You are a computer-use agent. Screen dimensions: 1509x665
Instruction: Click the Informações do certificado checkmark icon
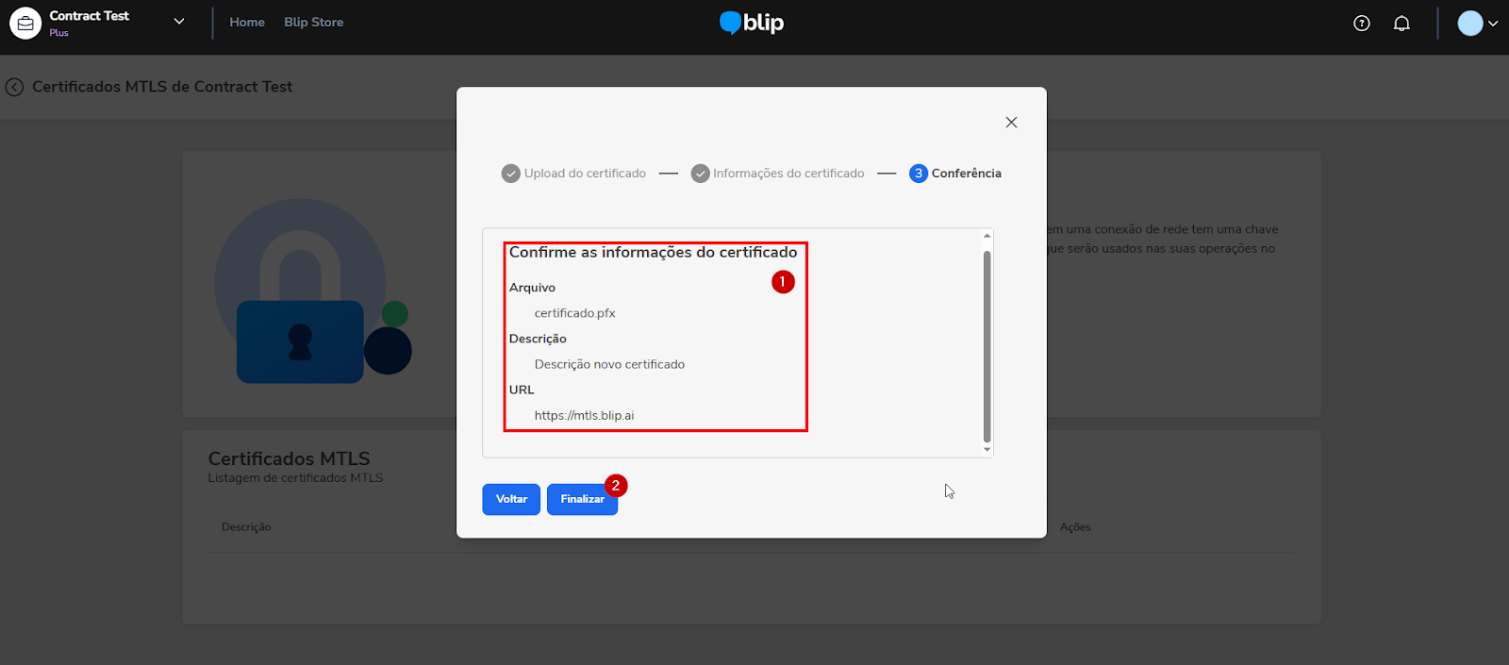(700, 174)
